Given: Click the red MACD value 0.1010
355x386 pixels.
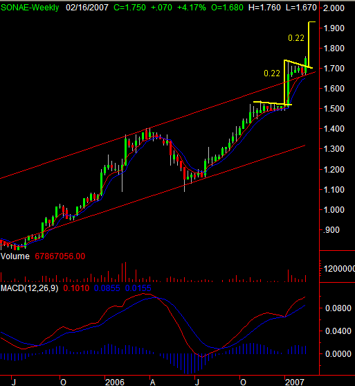Looking at the screenshot, I should point(76,288).
